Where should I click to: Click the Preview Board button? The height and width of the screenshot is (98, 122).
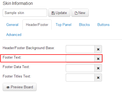(x=19, y=87)
